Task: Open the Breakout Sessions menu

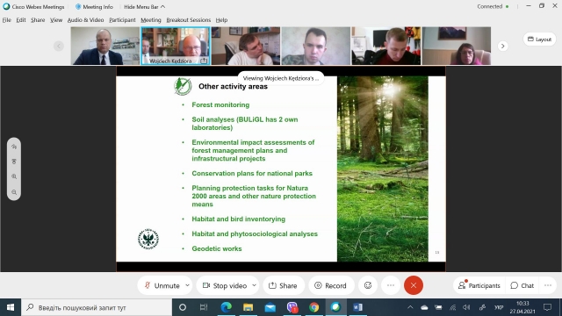Action: 189,20
